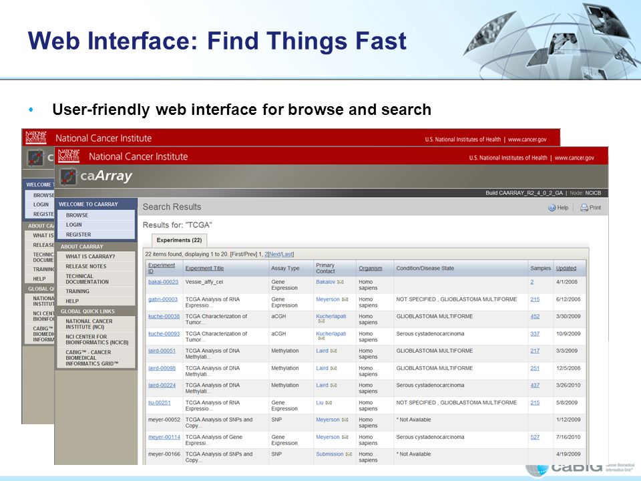Open experiment liu-00251
The image size is (641, 481).
[x=160, y=403]
